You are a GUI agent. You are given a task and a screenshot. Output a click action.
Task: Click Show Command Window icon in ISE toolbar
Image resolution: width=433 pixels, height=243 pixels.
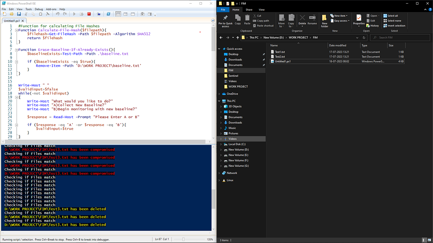point(143,14)
